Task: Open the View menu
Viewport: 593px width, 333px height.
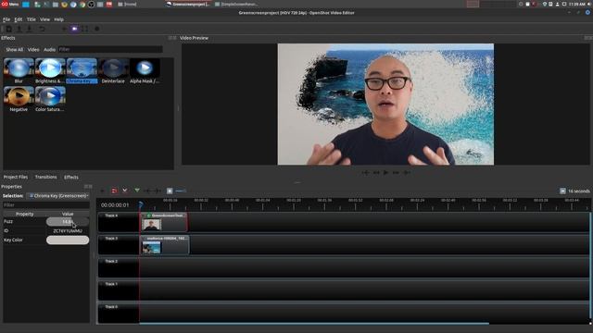Action: [44, 19]
